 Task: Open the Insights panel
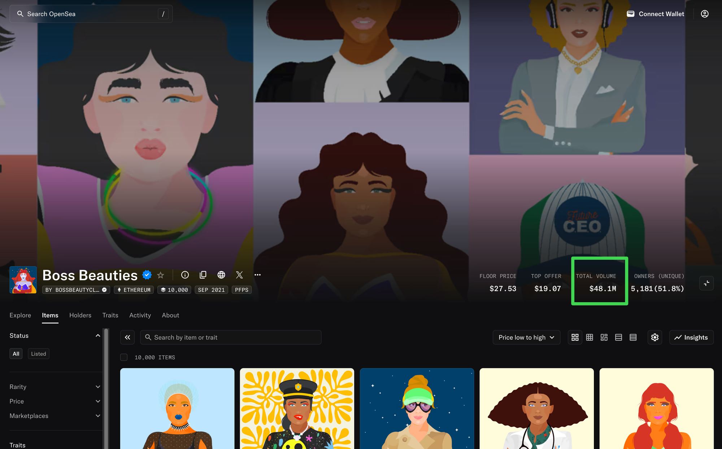point(691,337)
